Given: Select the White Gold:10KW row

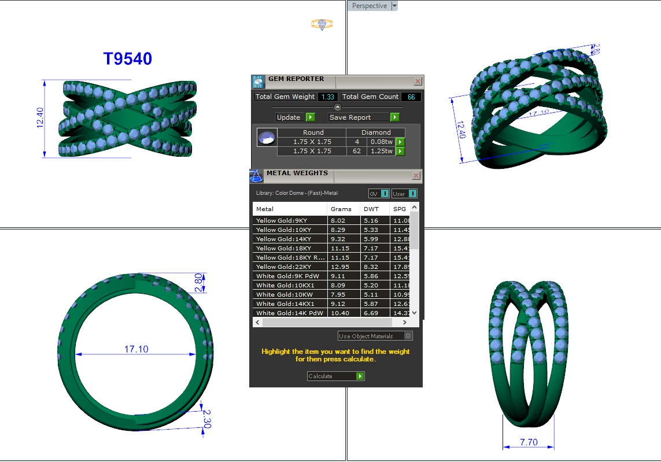Looking at the screenshot, I should click(331, 295).
